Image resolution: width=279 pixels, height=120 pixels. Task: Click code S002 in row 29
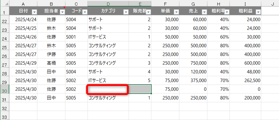coord(71,81)
